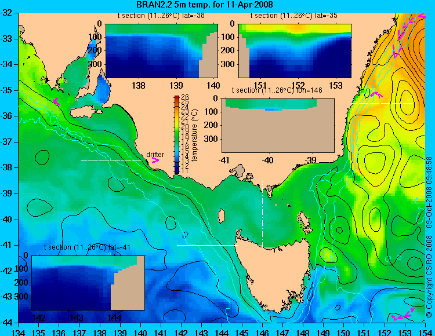Click '-40' axis label in lon=146 inset
The height and width of the screenshot is (336, 435).
[x=268, y=160]
